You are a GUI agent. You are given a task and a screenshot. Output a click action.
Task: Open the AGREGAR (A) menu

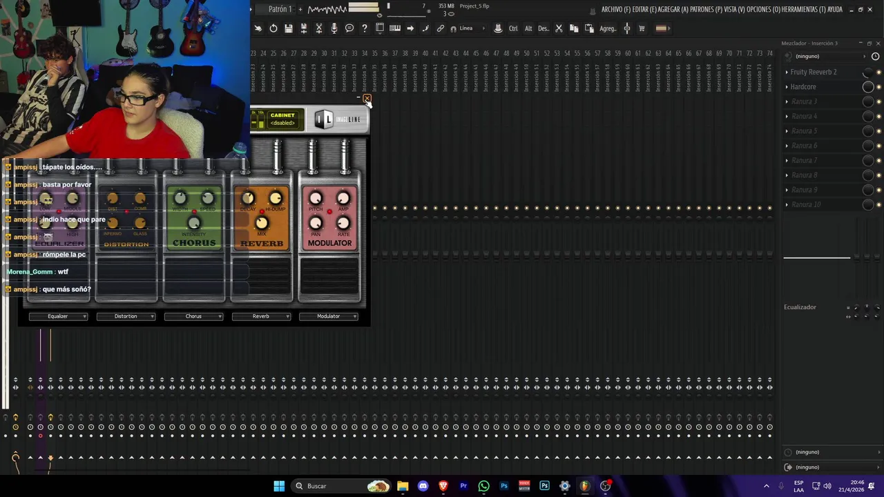(x=673, y=10)
